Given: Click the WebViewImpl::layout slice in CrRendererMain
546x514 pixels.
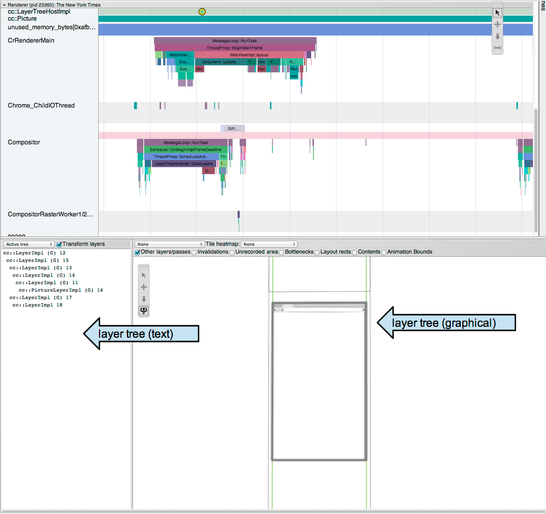Looking at the screenshot, I should (x=249, y=55).
